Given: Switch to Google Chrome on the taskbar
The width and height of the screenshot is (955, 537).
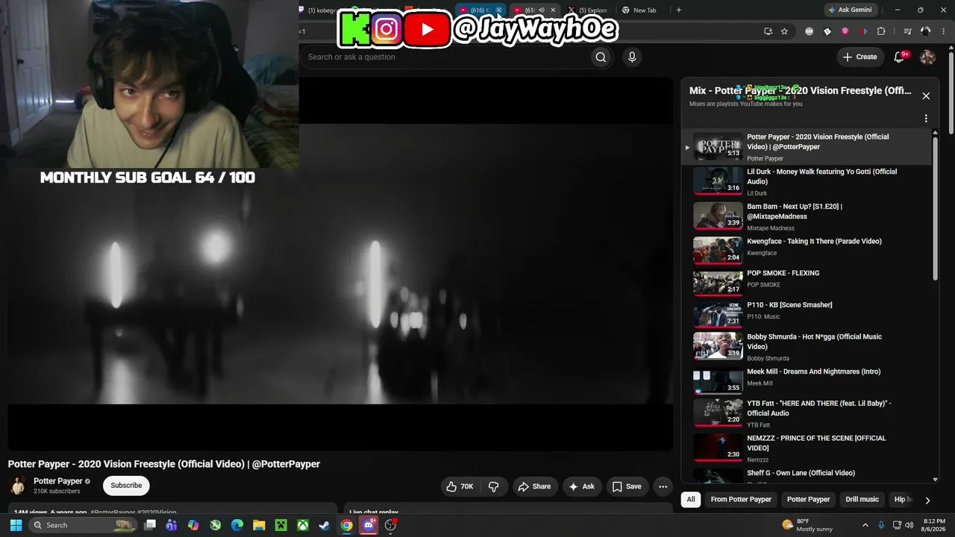Looking at the screenshot, I should tap(346, 525).
